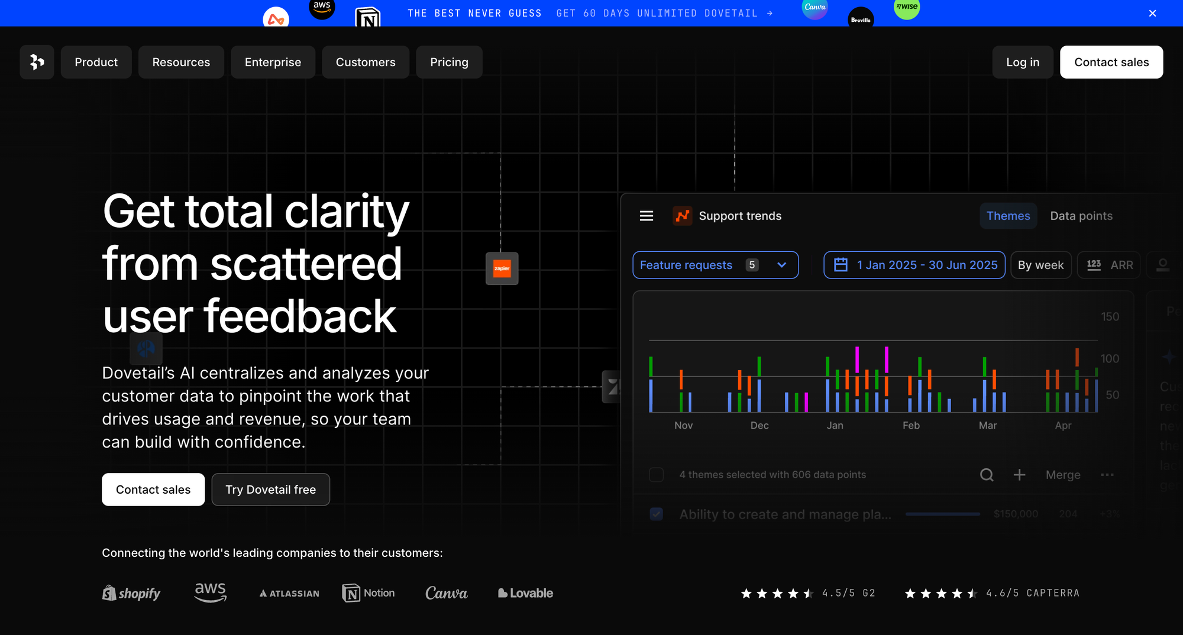Viewport: 1183px width, 635px height.
Task: Click the progress bar of first theme
Action: click(942, 514)
